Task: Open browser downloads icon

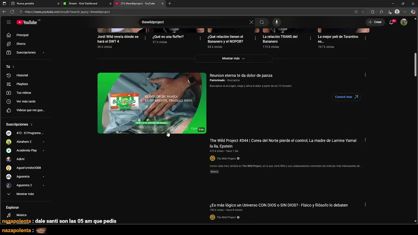Action: pyautogui.click(x=389, y=12)
